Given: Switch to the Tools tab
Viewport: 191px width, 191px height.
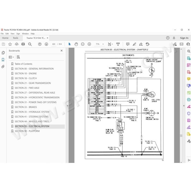Looking at the screenshot, I should point(16,38).
